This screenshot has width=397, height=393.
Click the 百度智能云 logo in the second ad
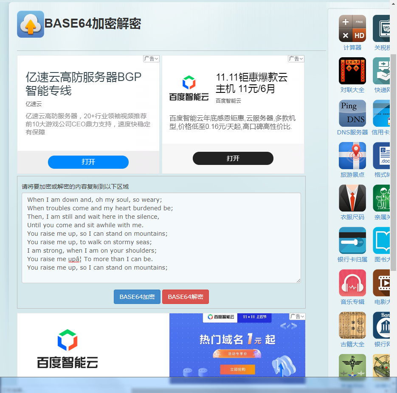point(189,89)
